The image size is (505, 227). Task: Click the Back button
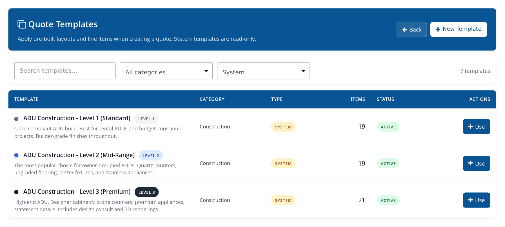click(x=411, y=29)
